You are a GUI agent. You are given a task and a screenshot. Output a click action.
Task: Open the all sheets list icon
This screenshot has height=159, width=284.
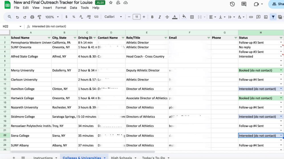(x=23, y=158)
